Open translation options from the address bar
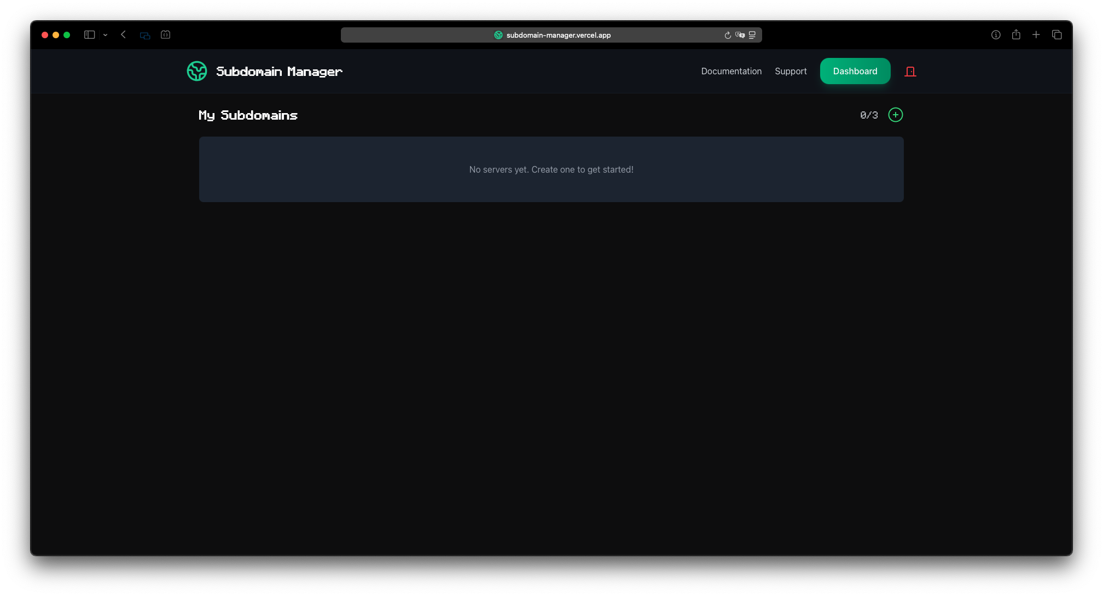This screenshot has width=1103, height=596. pyautogui.click(x=740, y=34)
